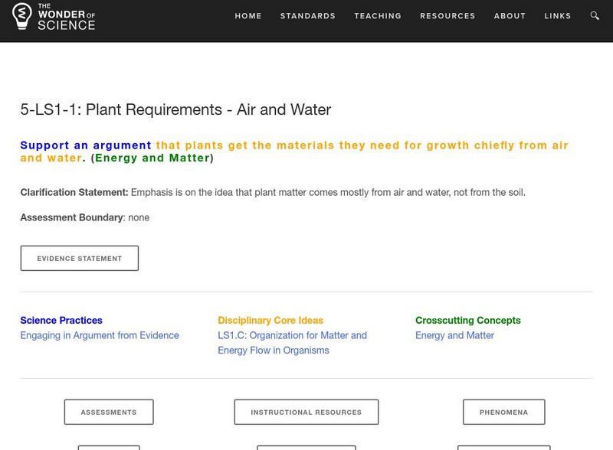The height and width of the screenshot is (450, 613).
Task: Click the 5-LS1-1 Plant Requirements page title
Action: tap(175, 109)
